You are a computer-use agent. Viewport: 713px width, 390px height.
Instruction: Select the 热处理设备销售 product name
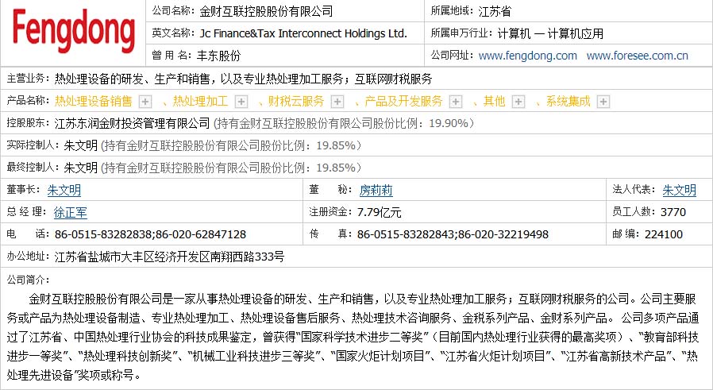(x=93, y=102)
